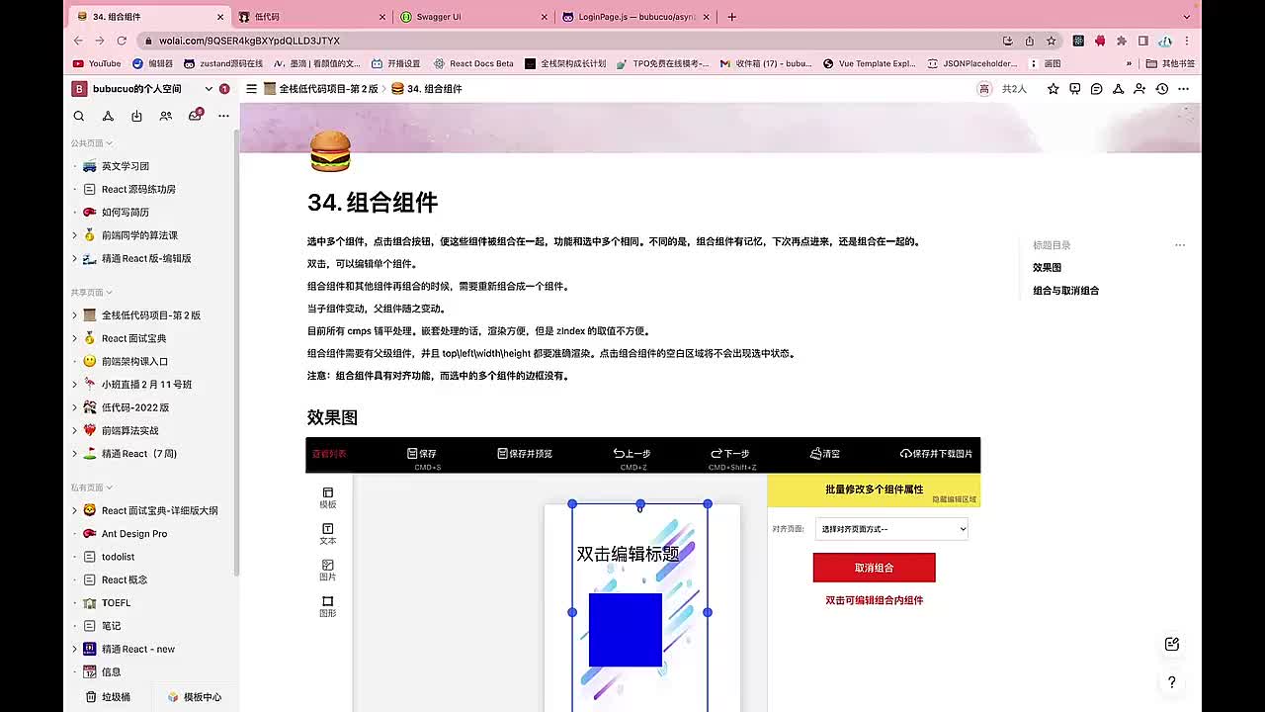Screen dimensions: 1265x712
Task: Collapse the 共享页面 section
Action: coord(91,293)
